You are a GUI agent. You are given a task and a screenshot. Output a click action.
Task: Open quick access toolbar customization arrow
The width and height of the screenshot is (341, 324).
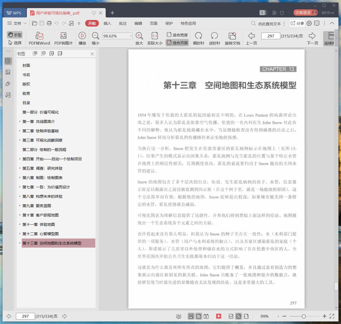(x=79, y=23)
